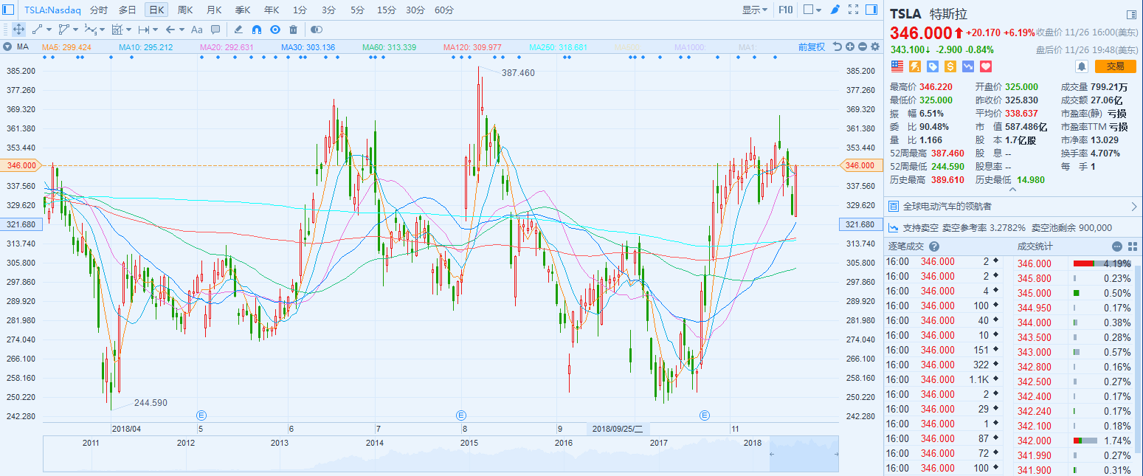Open the F10 company info
Image resolution: width=1143 pixels, height=476 pixels.
point(785,10)
